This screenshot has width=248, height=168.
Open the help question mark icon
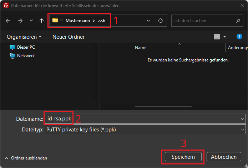(239, 37)
